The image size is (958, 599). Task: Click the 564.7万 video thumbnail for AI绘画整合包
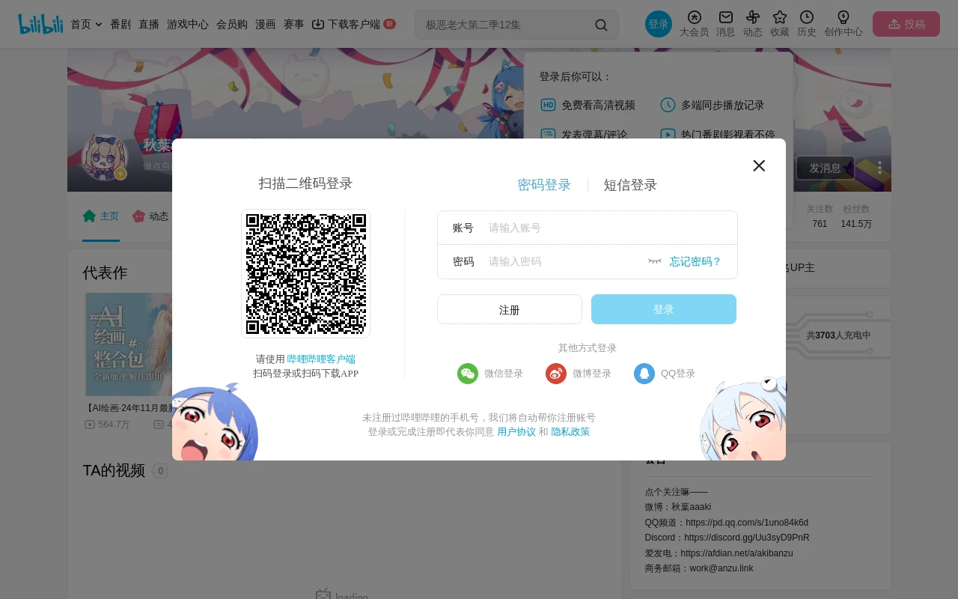click(129, 344)
